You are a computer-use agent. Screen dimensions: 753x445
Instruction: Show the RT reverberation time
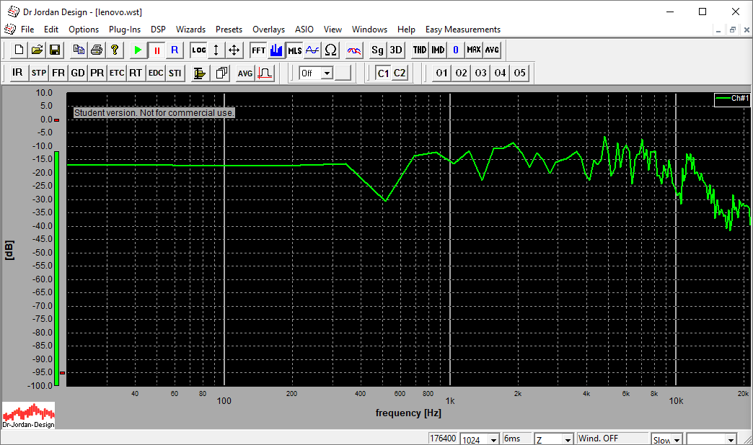tap(136, 73)
